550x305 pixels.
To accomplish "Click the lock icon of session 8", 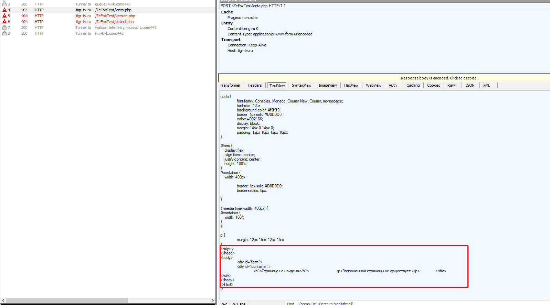I will 4,33.
